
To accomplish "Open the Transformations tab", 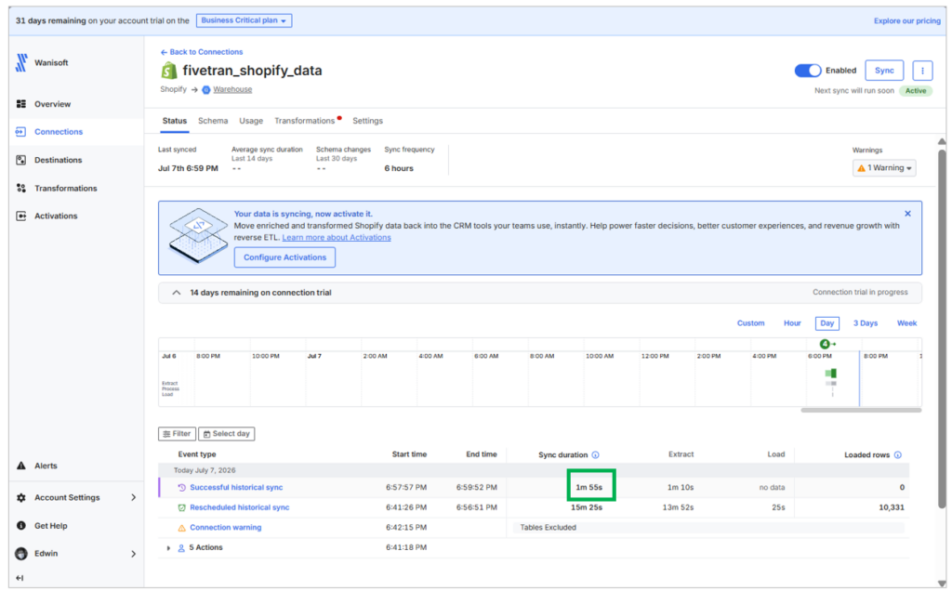I will [305, 121].
